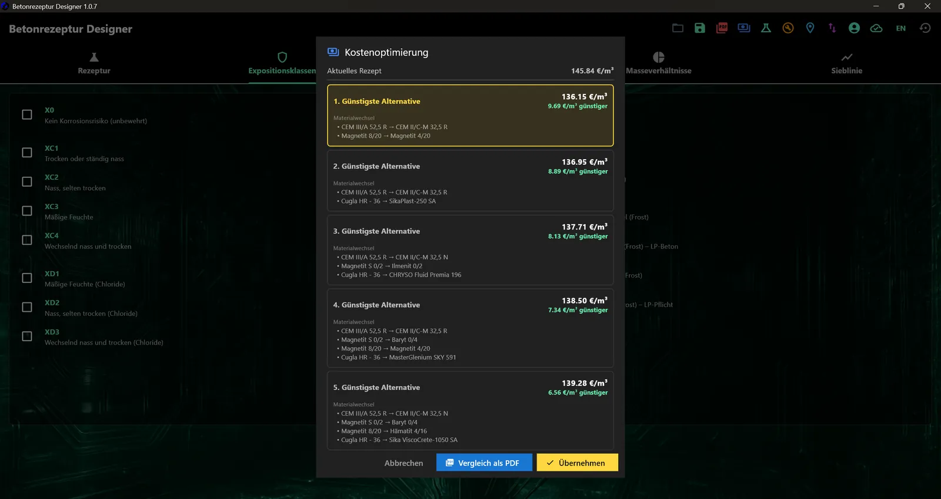This screenshot has width=941, height=499.
Task: Click the 136.15 €/m³ price
Action: click(x=584, y=96)
